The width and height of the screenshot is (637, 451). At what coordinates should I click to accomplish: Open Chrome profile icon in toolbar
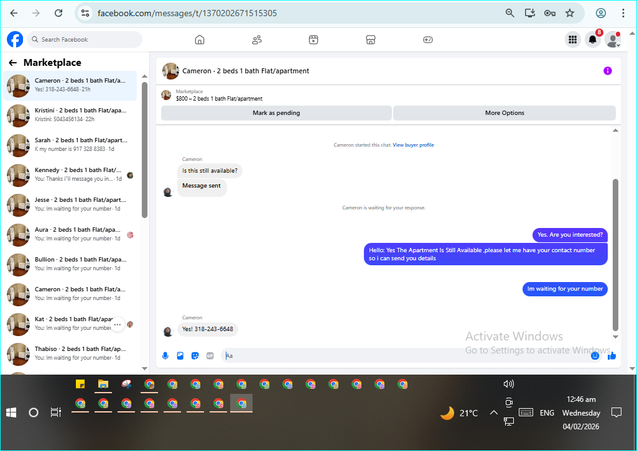coord(601,13)
